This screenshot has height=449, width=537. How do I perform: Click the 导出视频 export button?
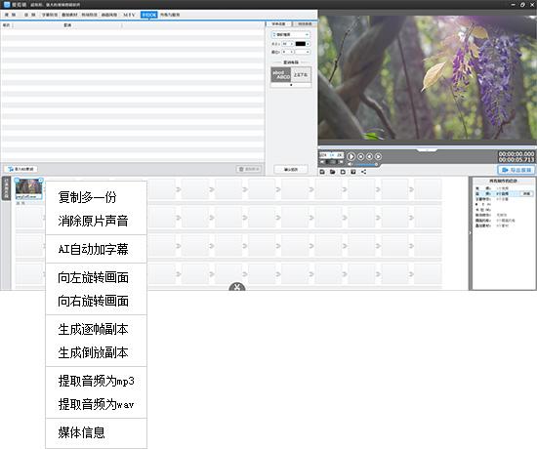[x=516, y=170]
